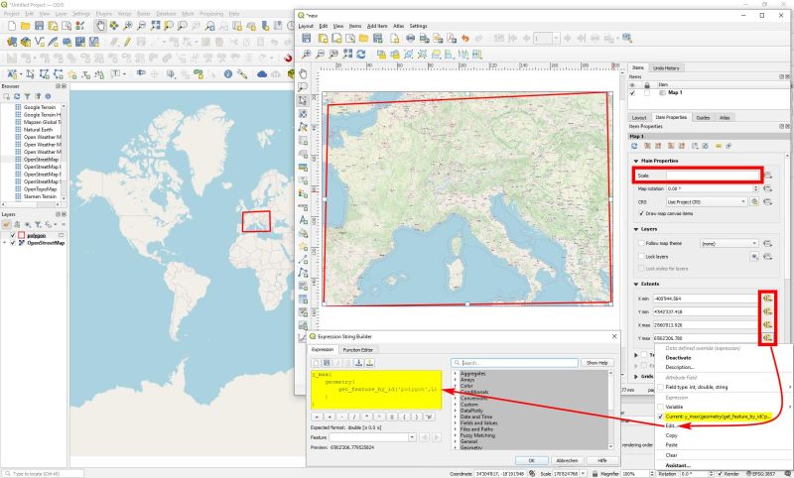Screen dimensions: 794x478
Task: Click the Undo arrow in layout toolbar
Action: [465, 38]
